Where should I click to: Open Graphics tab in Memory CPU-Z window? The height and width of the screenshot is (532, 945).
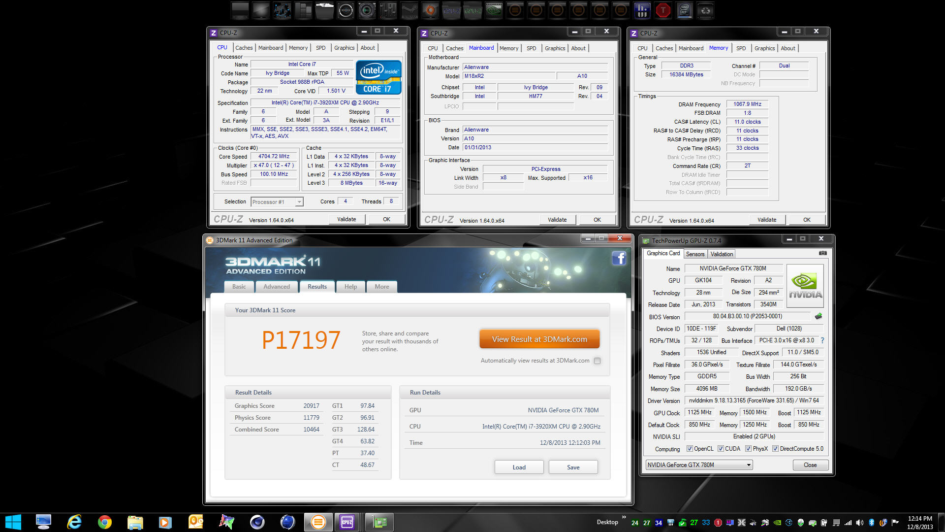coord(764,48)
